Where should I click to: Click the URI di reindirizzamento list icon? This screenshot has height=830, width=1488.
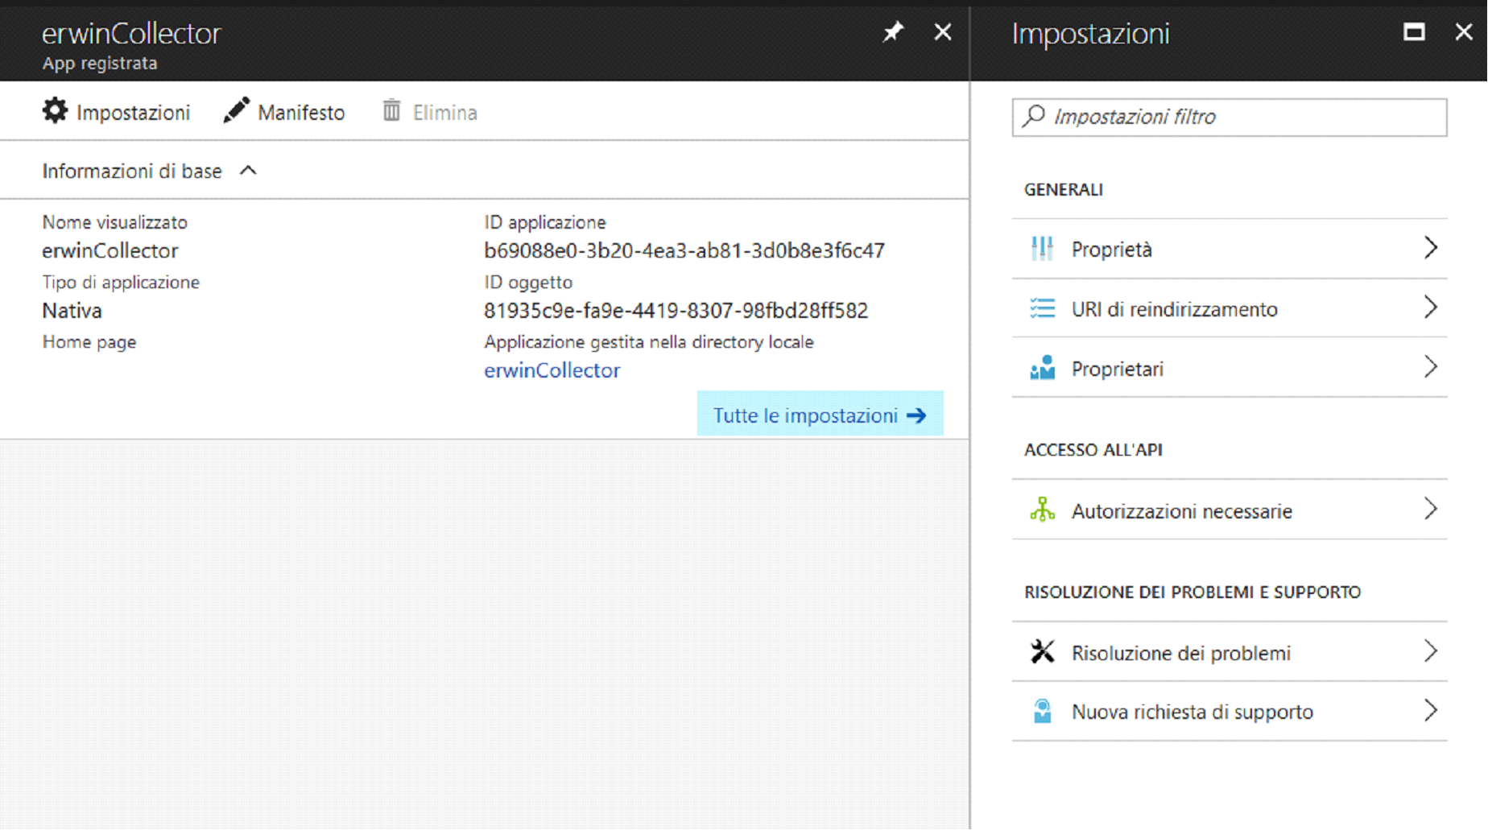pos(1042,308)
